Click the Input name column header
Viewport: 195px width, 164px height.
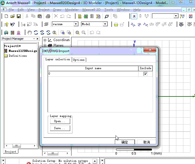[93, 68]
